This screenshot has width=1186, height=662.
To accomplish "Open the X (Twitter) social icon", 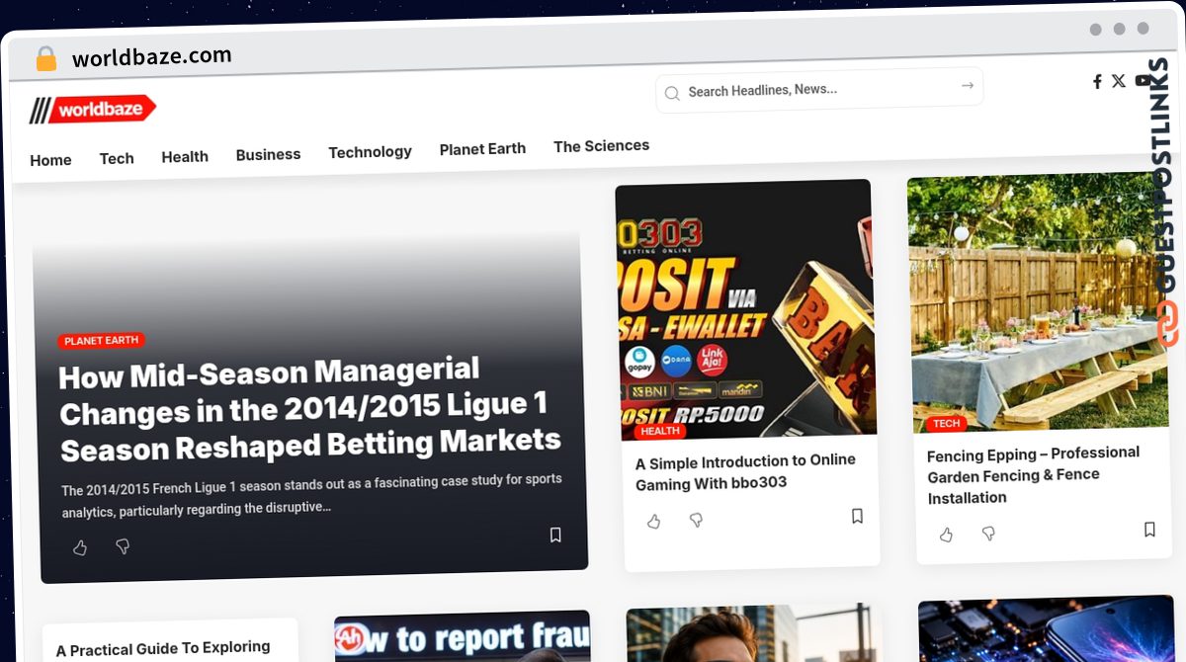I will [x=1118, y=81].
